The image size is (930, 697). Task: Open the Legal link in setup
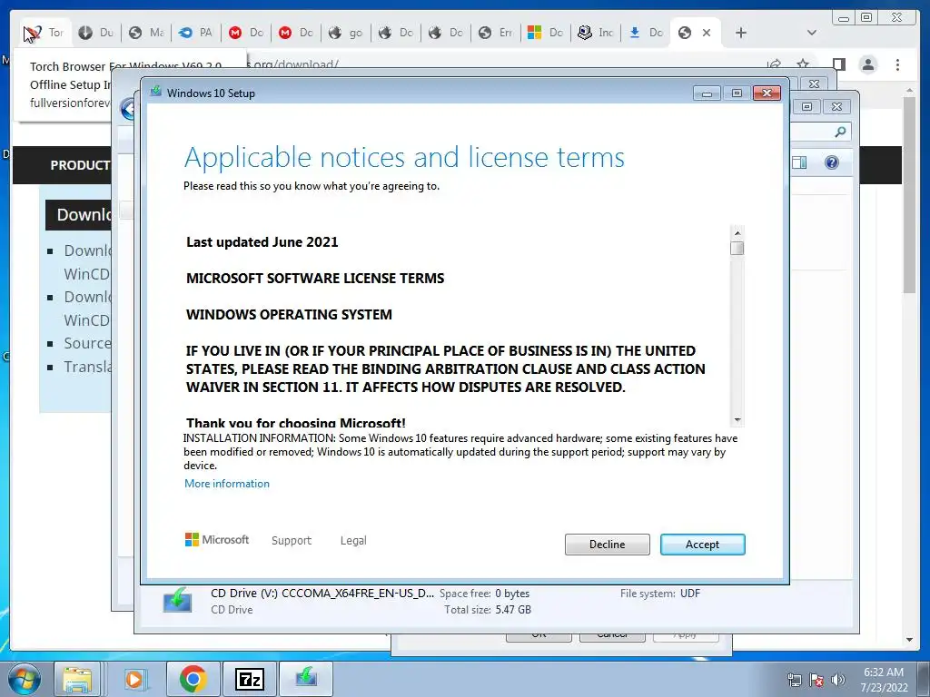point(353,541)
